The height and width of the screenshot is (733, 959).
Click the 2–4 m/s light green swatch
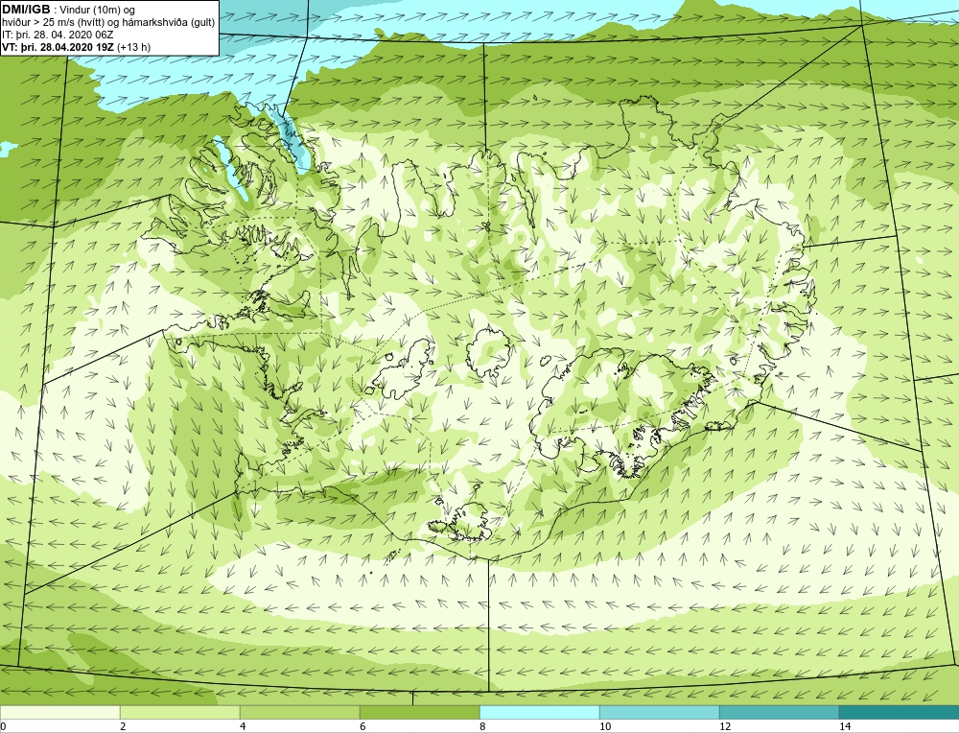click(180, 712)
